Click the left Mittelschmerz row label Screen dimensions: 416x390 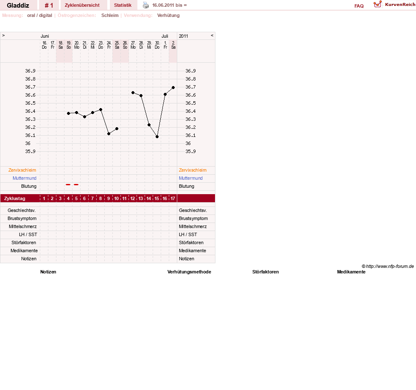23,226
